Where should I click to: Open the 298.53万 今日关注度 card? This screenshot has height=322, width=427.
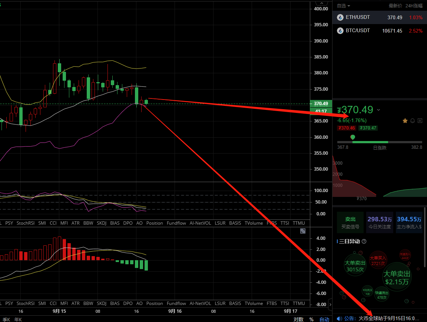pos(380,222)
